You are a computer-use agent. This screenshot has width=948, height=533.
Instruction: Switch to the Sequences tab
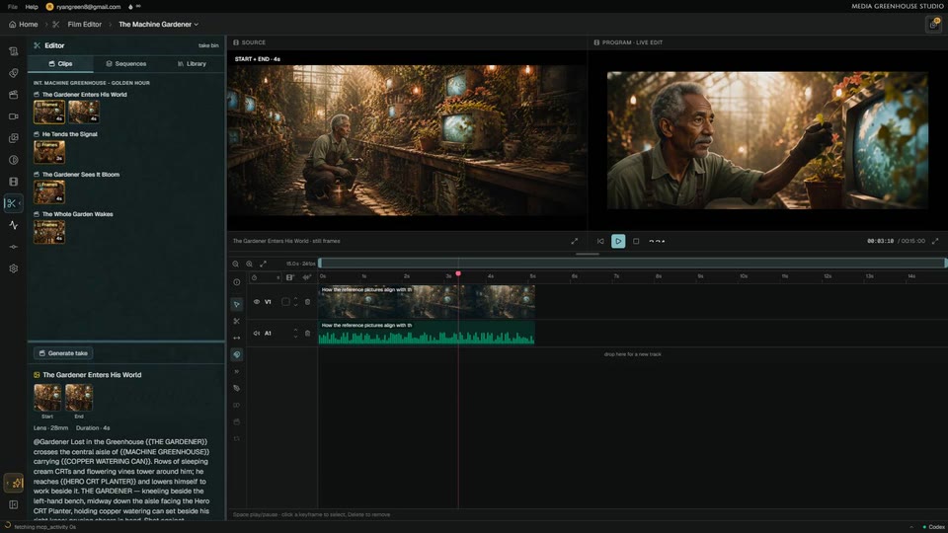[125, 63]
